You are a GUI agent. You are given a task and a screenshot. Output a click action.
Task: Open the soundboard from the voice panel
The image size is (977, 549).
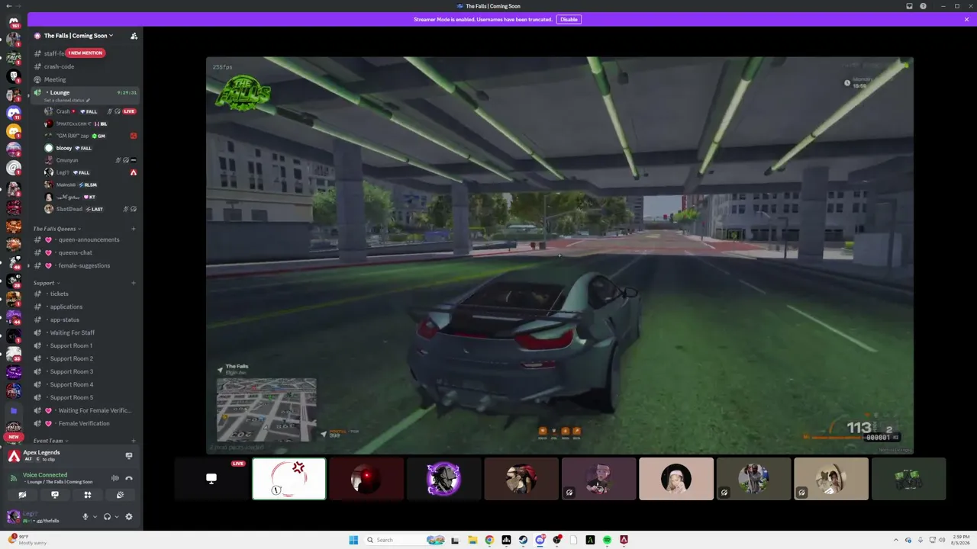coord(121,495)
